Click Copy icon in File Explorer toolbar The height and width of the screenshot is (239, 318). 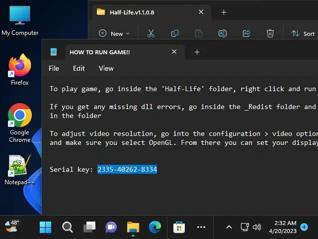pos(174,33)
